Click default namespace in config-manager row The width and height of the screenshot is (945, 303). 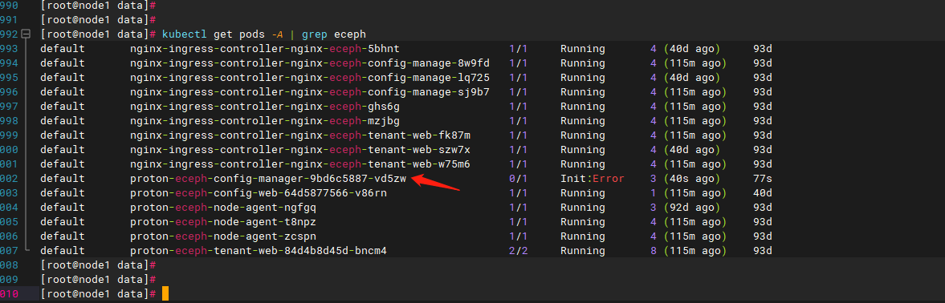point(63,179)
